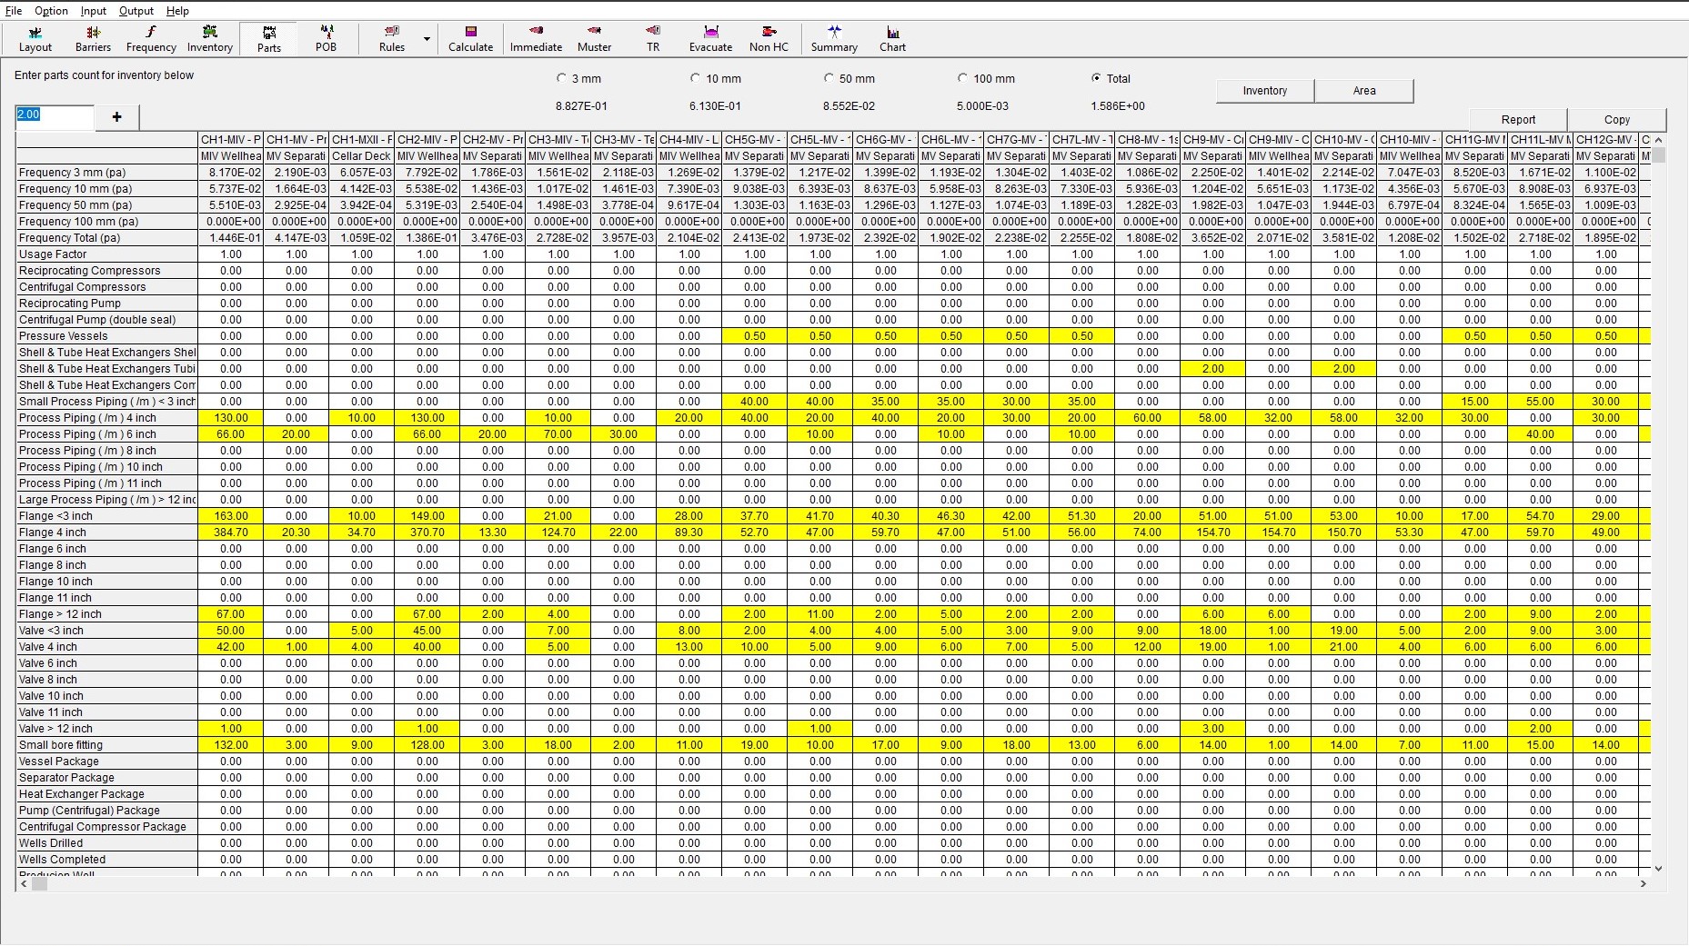The height and width of the screenshot is (946, 1689).
Task: Open the Summary tool
Action: [x=834, y=39]
